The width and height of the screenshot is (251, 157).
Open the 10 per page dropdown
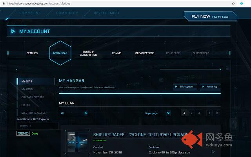(x=156, y=113)
